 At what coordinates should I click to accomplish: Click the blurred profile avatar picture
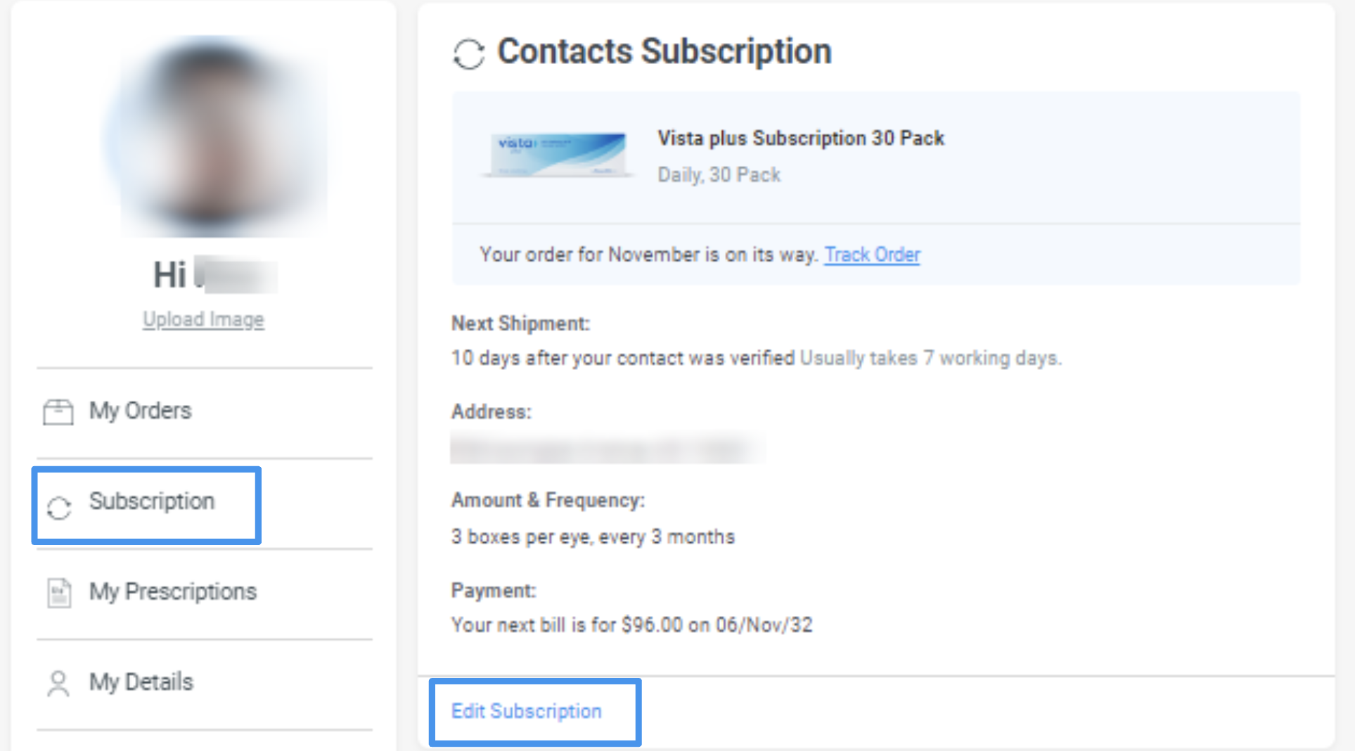coord(214,137)
